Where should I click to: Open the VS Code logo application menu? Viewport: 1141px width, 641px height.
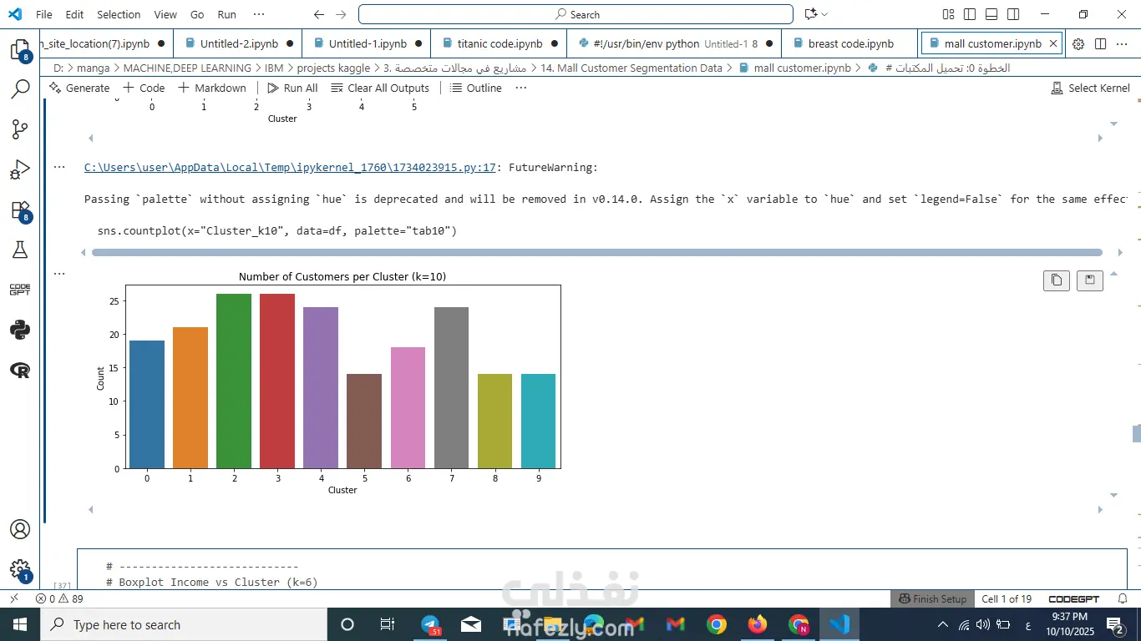[16, 14]
